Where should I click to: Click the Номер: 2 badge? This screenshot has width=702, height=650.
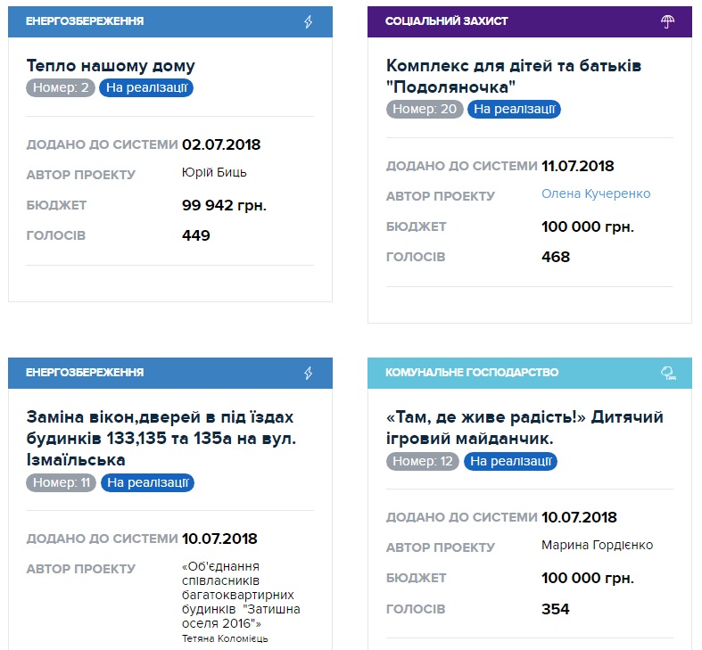61,87
